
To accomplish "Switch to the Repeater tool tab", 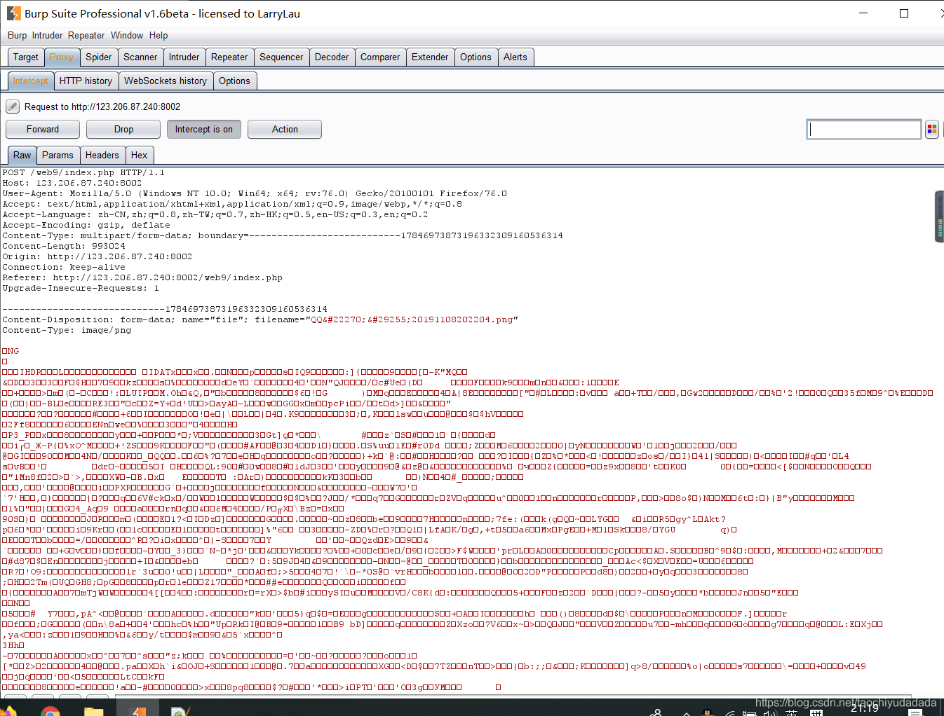I will (x=229, y=57).
